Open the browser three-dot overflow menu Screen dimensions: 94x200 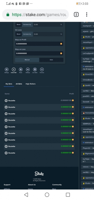pos(87,14)
